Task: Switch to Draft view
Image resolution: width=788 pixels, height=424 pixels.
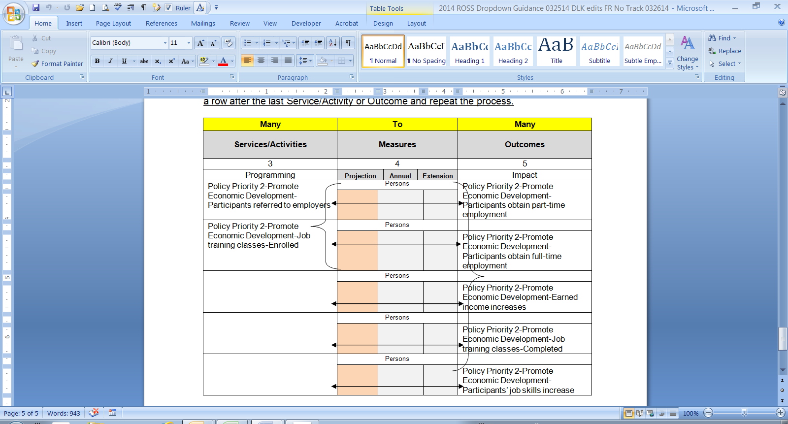Action: click(673, 413)
